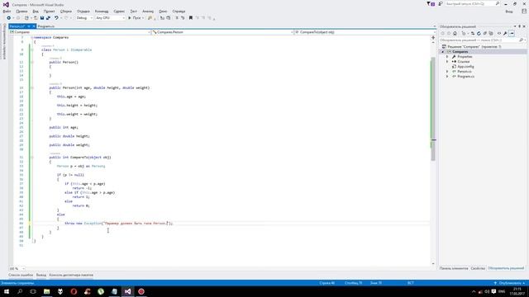The height and width of the screenshot is (297, 529).
Task: Open the Проект menu
Action: click(x=50, y=11)
